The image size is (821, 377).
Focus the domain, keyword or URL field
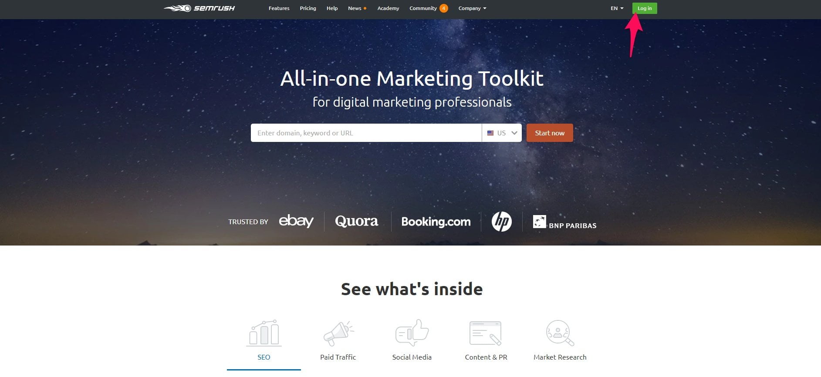(x=366, y=133)
